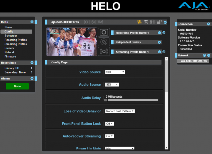The width and height of the screenshot is (212, 154).
Task: Open the Presets menu item
Action: [x=9, y=48]
